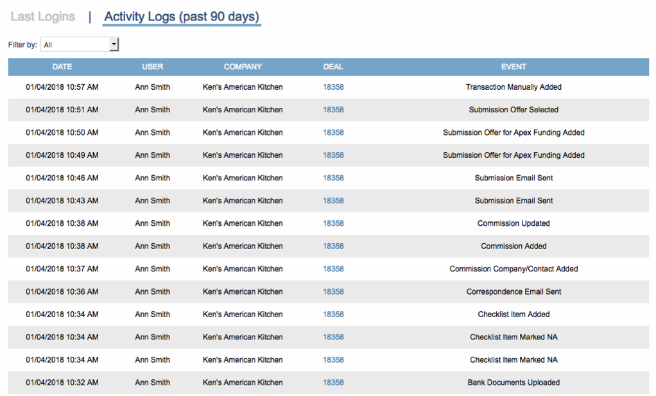Select Submission Email Sent event at 10:43 AM
The width and height of the screenshot is (656, 396).
514,201
